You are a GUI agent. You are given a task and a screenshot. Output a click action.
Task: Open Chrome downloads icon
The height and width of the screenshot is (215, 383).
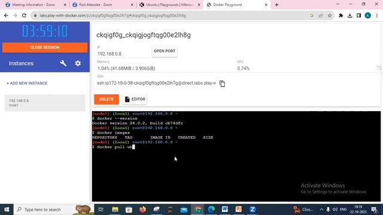[x=349, y=16]
